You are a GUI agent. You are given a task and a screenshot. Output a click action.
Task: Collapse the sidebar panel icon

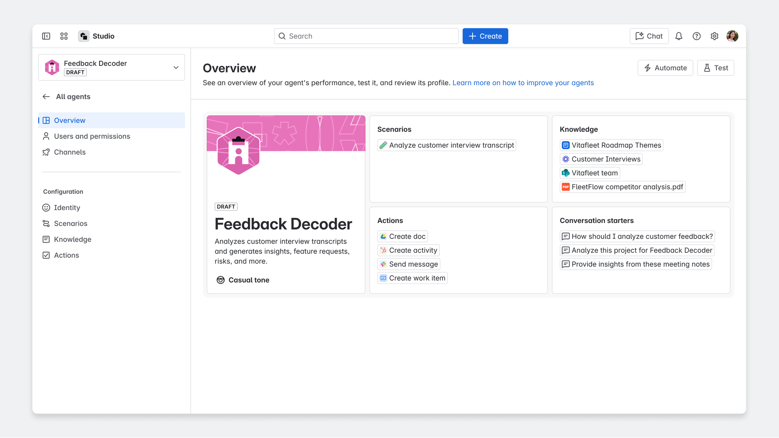pyautogui.click(x=46, y=36)
